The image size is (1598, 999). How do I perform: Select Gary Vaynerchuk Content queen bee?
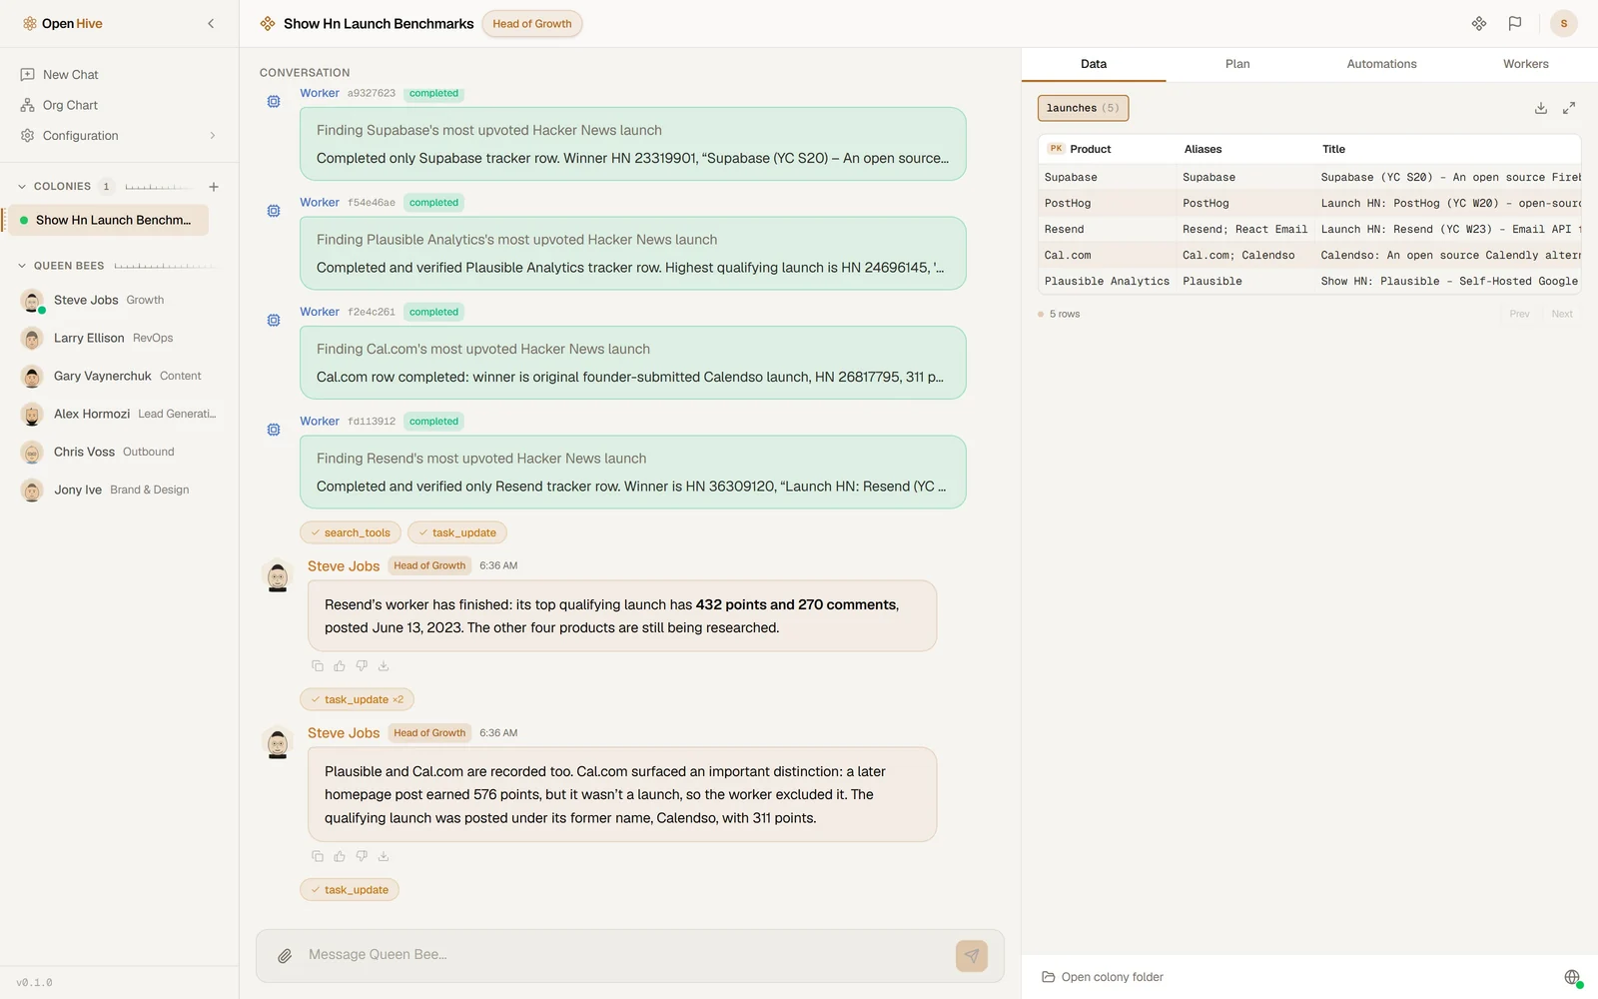coord(119,376)
